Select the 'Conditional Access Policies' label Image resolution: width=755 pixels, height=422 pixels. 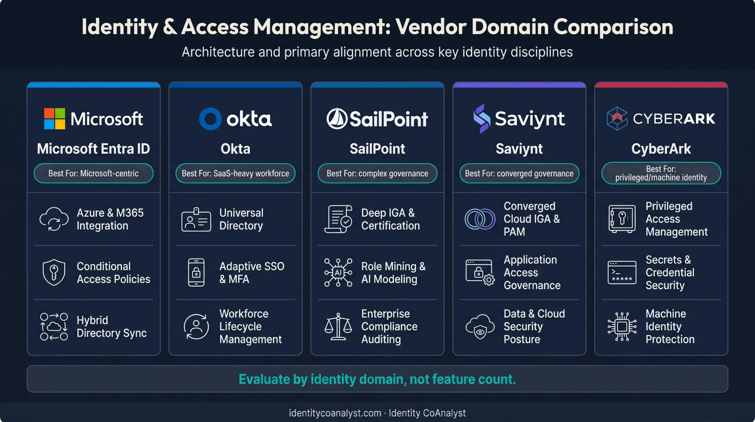point(114,273)
